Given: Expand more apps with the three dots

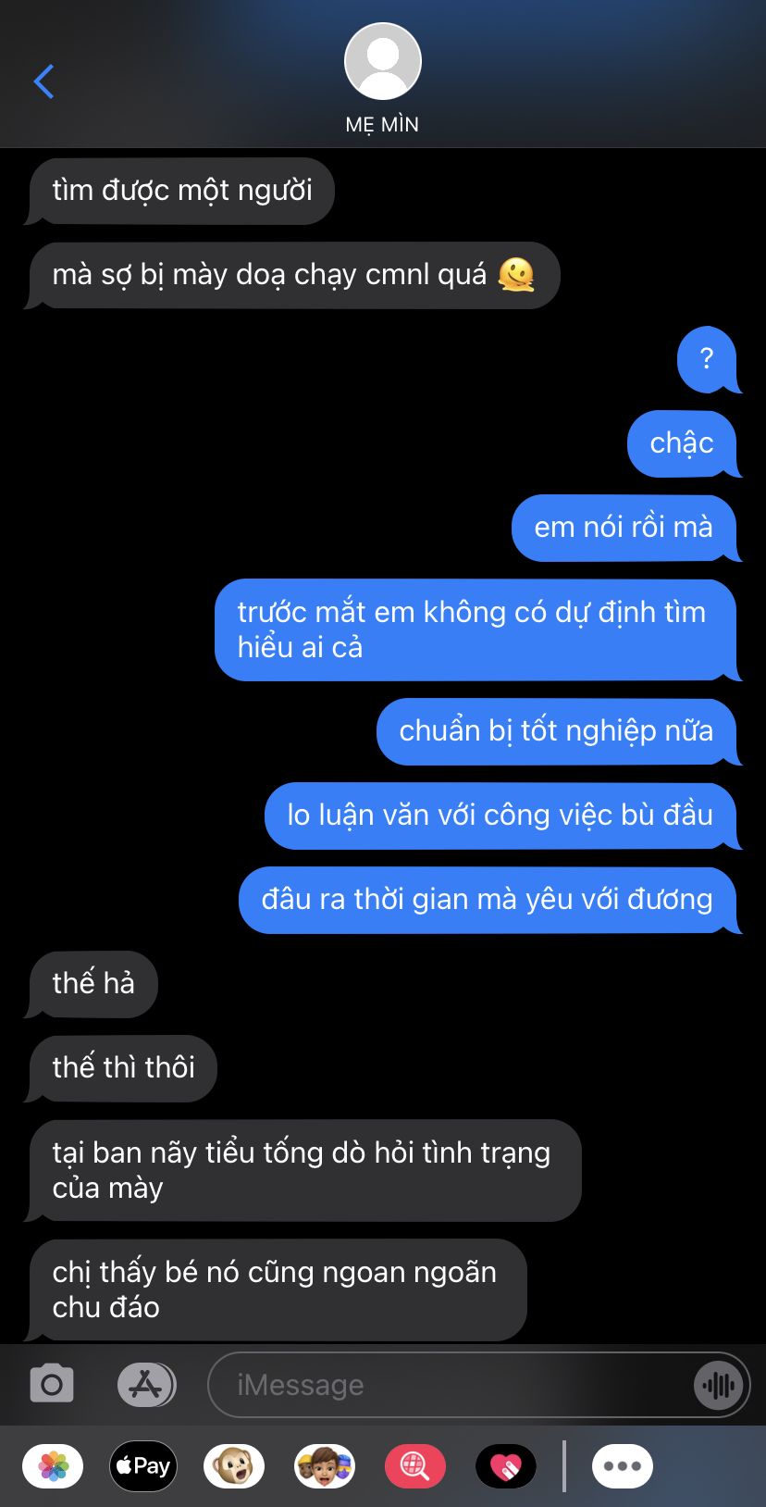Looking at the screenshot, I should [623, 1466].
